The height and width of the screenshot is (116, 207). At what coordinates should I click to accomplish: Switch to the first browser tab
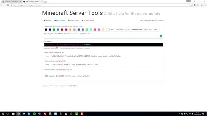(11, 2)
